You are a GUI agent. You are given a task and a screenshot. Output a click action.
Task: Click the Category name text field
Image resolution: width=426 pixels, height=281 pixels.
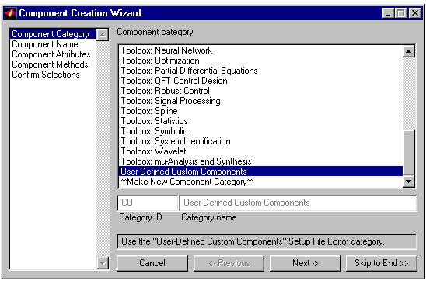click(298, 203)
